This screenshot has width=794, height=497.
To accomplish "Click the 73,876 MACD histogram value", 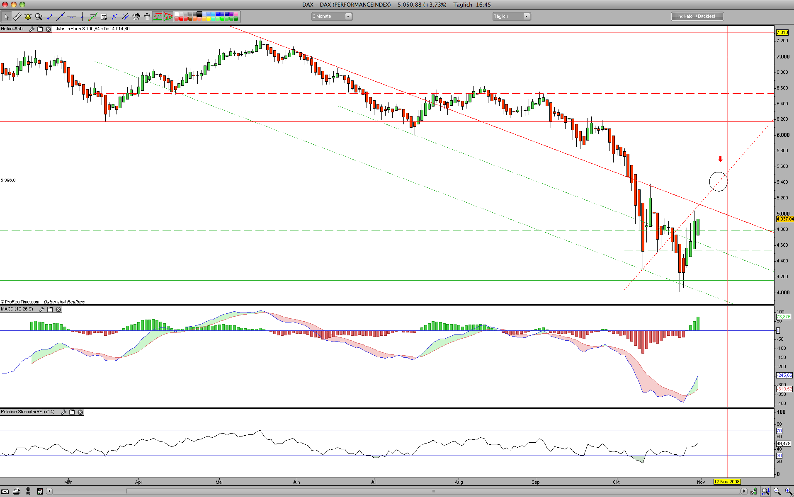I will (x=784, y=317).
